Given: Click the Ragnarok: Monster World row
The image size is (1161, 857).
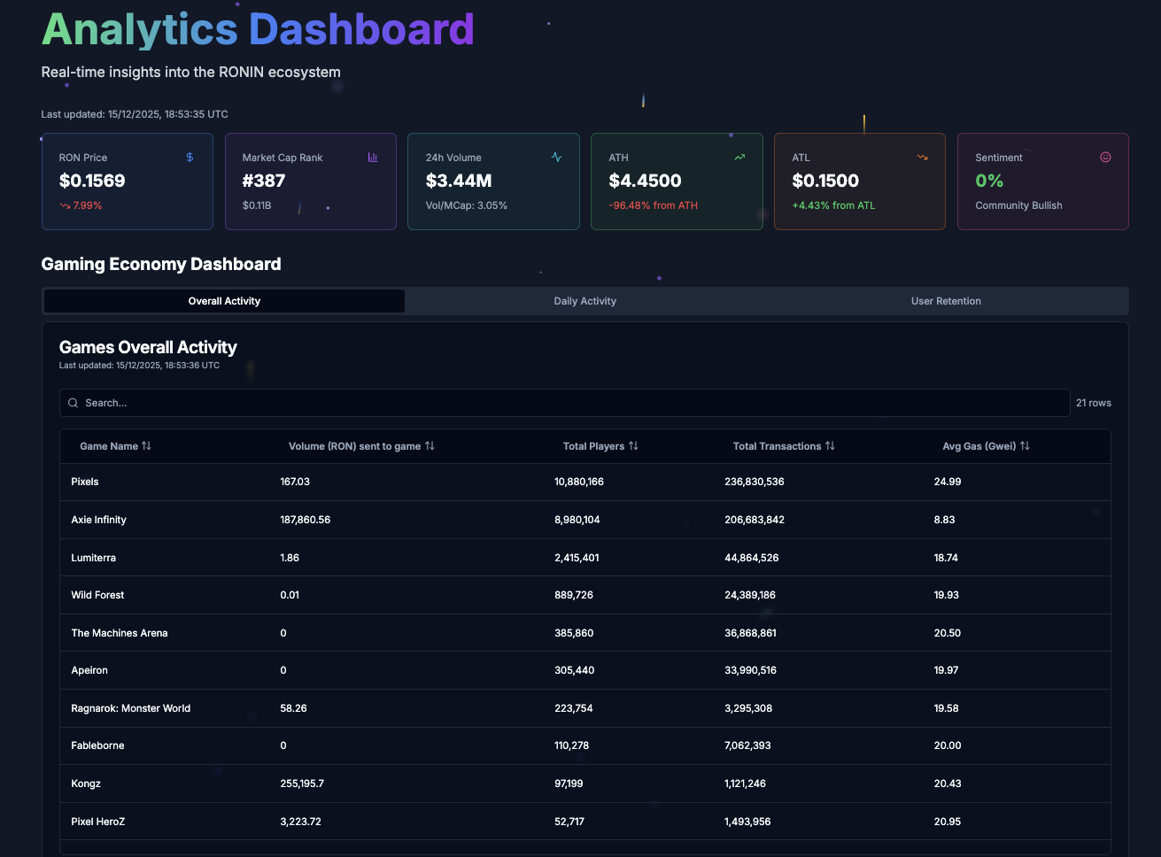Looking at the screenshot, I should 584,708.
